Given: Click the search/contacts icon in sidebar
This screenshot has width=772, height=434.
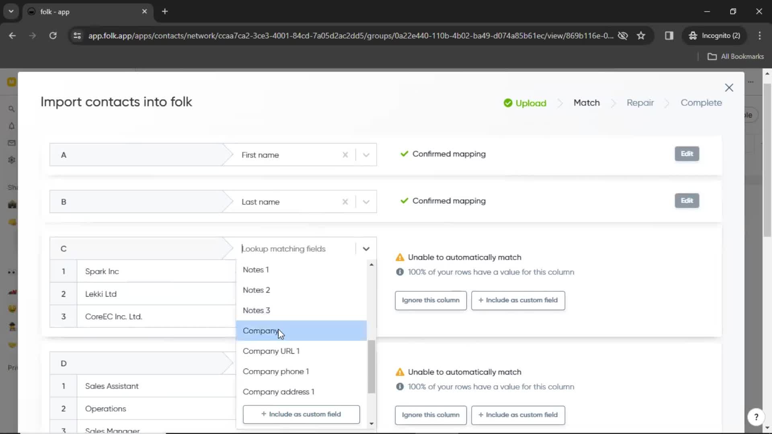Looking at the screenshot, I should (x=12, y=108).
